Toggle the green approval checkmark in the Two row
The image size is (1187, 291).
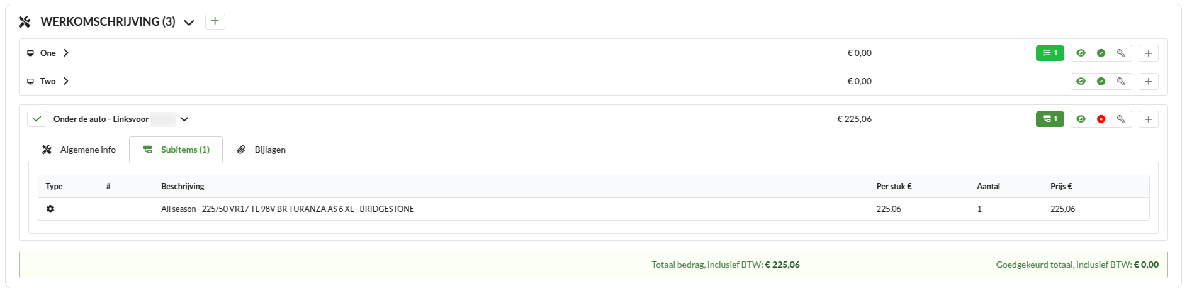(1101, 82)
